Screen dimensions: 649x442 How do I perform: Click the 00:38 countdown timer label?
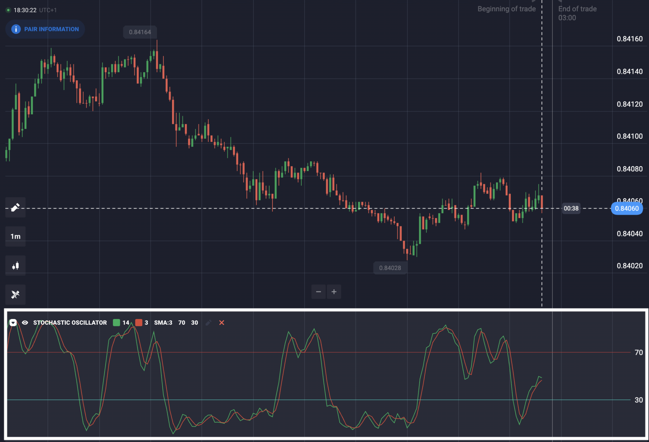(571, 208)
